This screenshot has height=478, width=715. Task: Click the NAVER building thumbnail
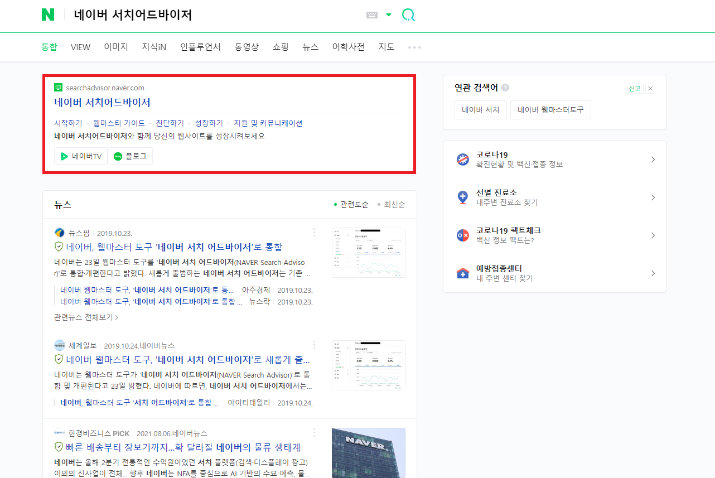click(x=369, y=453)
